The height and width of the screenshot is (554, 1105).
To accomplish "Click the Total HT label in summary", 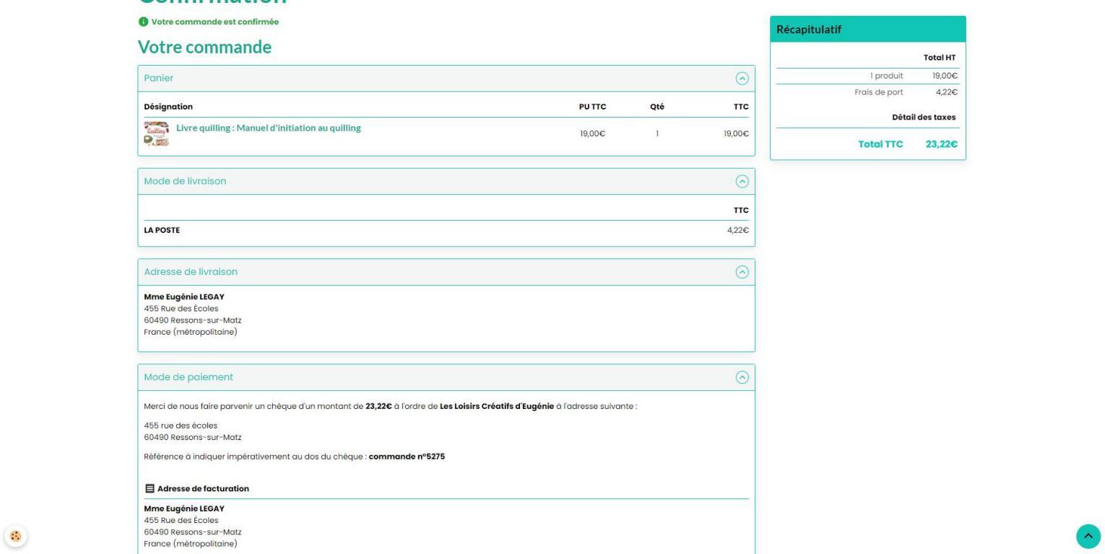I will [940, 58].
